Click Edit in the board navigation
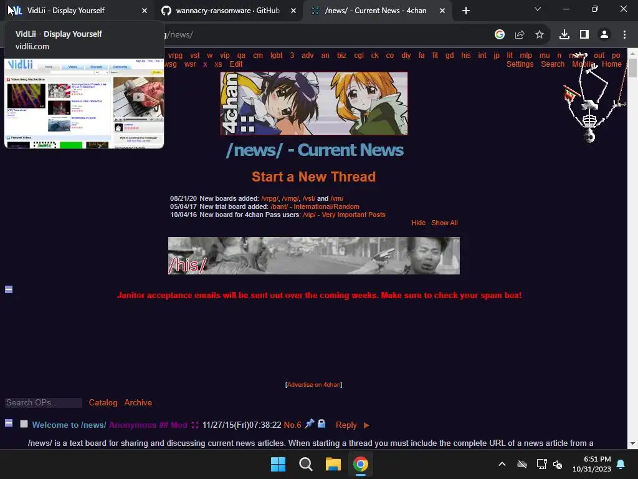The width and height of the screenshot is (638, 479). (236, 64)
